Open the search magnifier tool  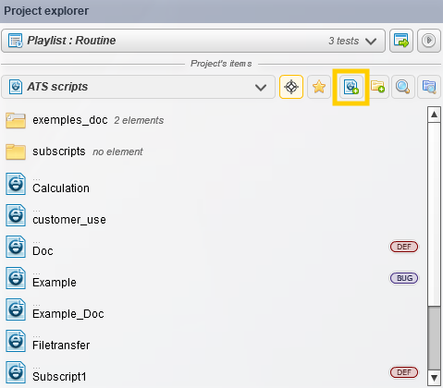tap(403, 87)
